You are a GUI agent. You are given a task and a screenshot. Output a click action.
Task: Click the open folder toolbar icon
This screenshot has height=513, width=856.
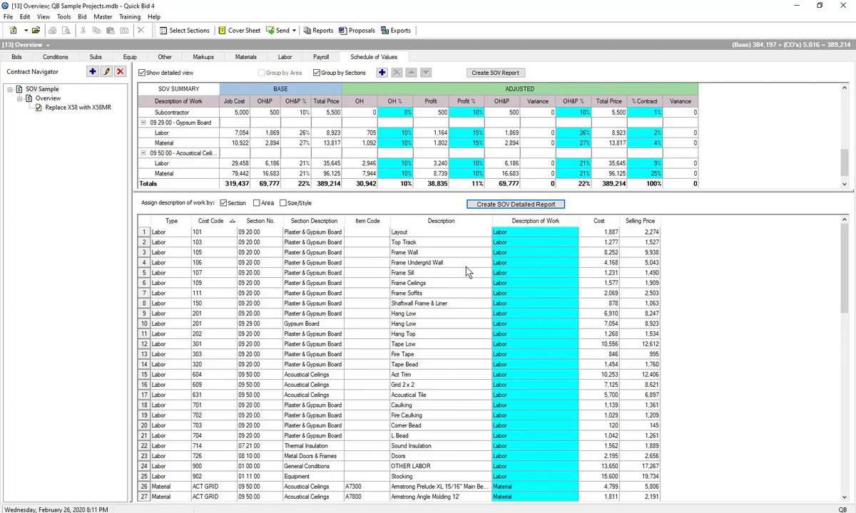36,31
